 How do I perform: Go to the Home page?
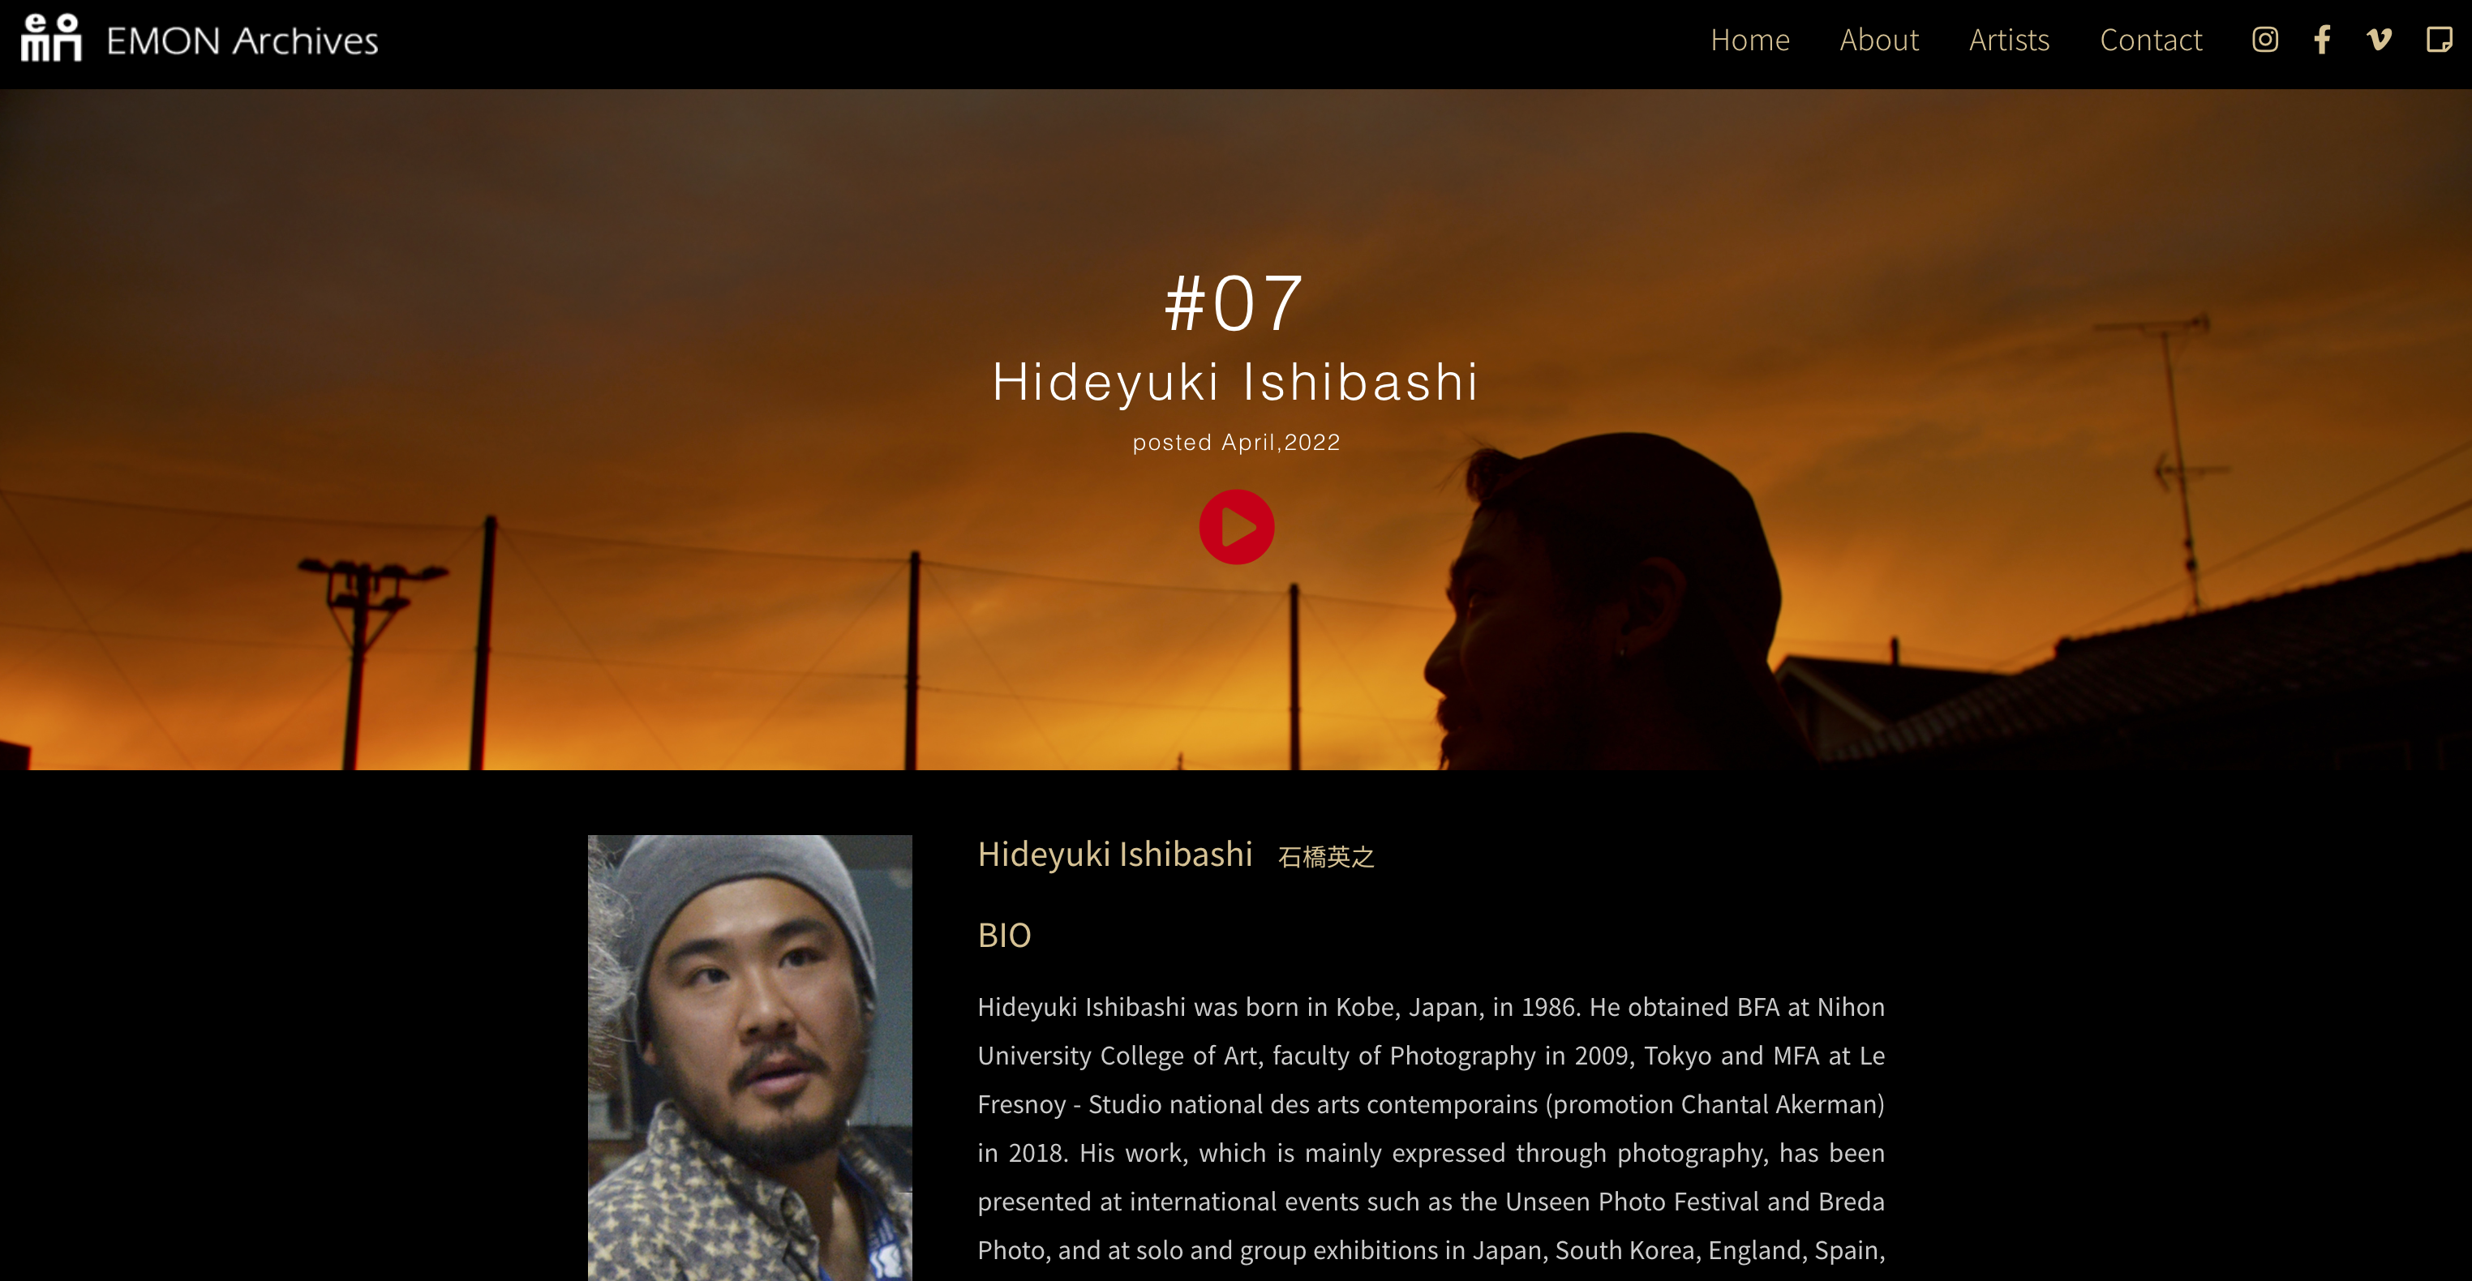point(1749,41)
